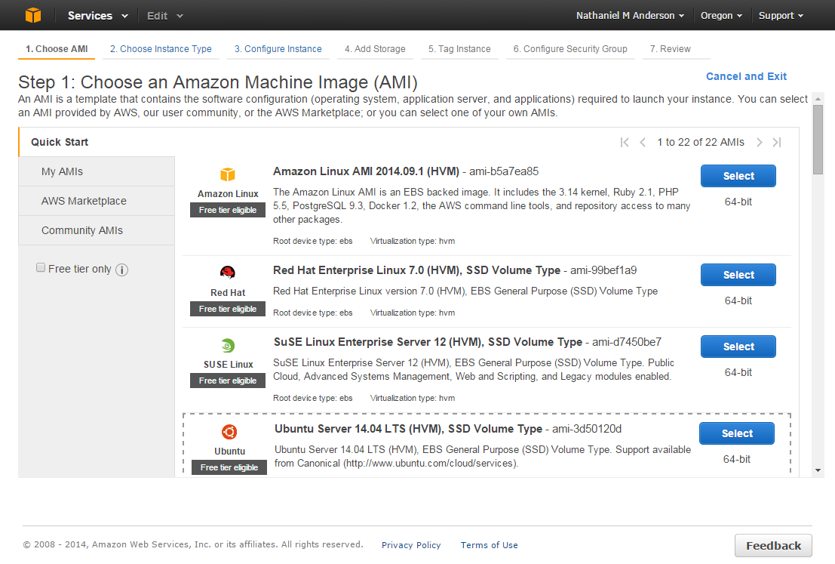Screen dimensions: 835x564
Task: Click the ami-b5a7ea85 ID text
Action: click(504, 171)
